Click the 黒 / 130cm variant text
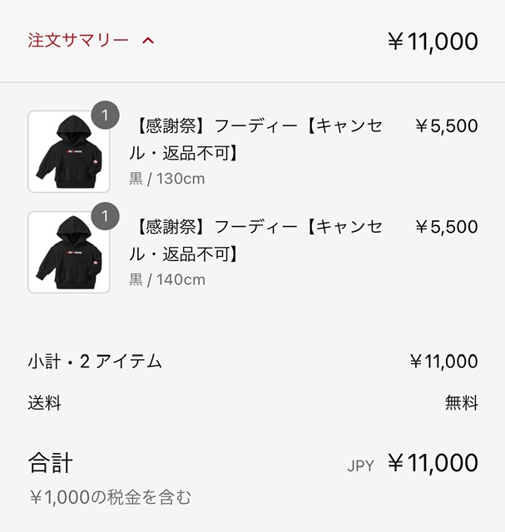 [x=166, y=179]
